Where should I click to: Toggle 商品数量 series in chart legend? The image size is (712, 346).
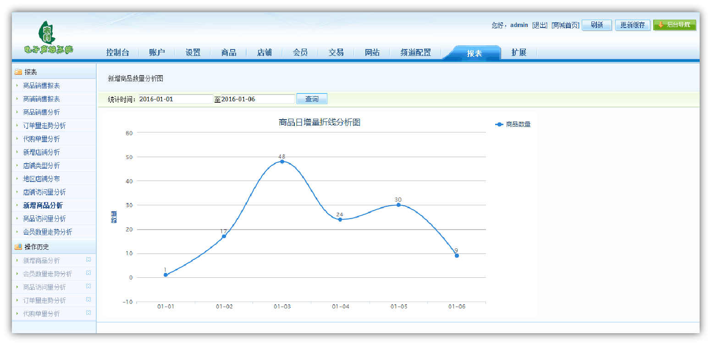click(x=513, y=124)
